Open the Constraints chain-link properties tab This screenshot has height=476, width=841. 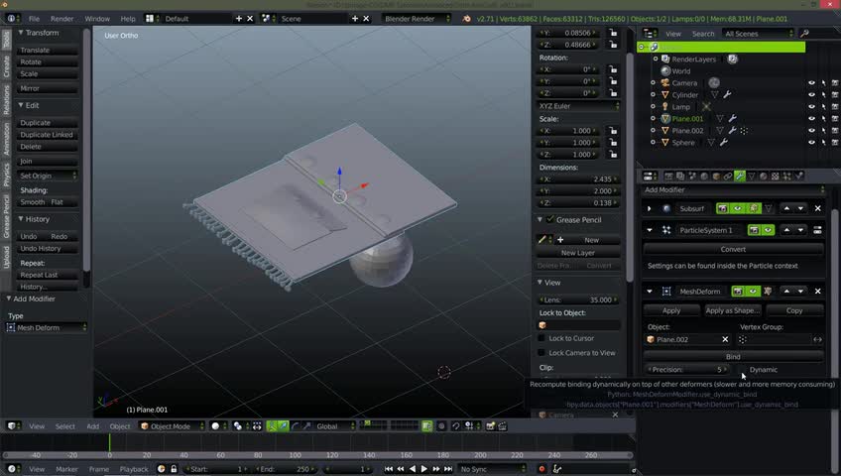pos(728,176)
